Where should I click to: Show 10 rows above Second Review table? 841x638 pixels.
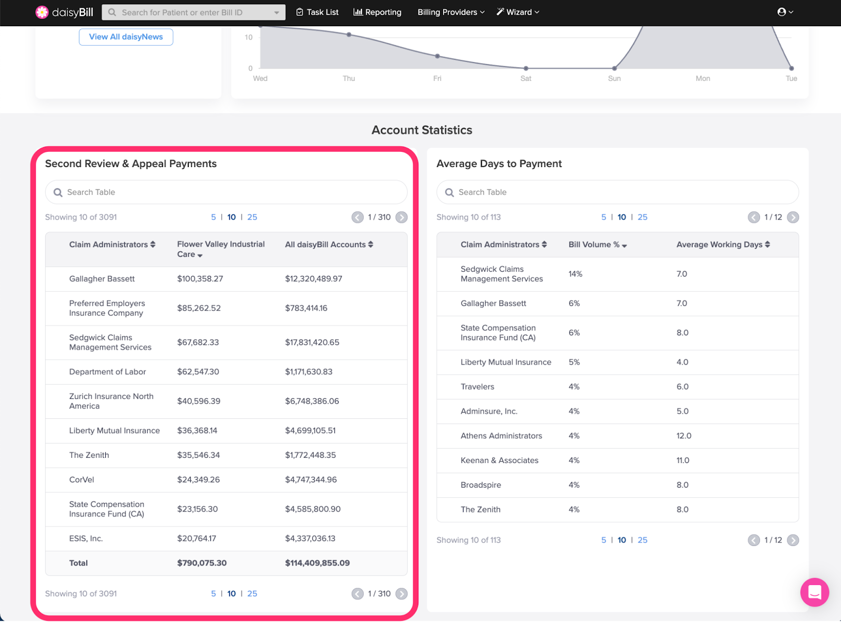point(232,217)
